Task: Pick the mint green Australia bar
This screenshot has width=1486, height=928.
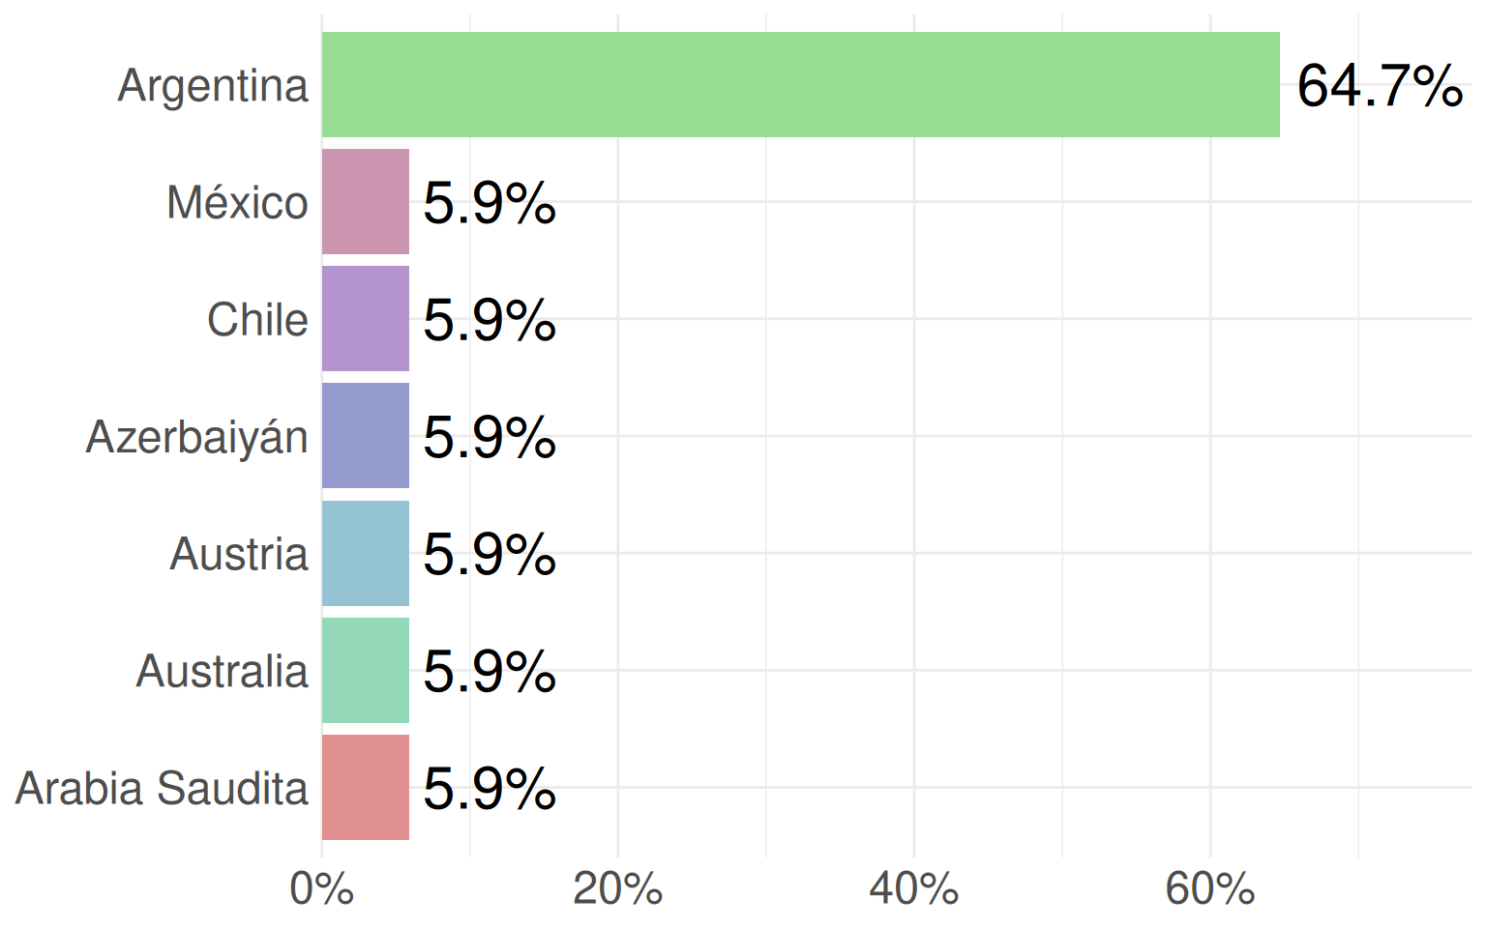Action: tap(366, 670)
